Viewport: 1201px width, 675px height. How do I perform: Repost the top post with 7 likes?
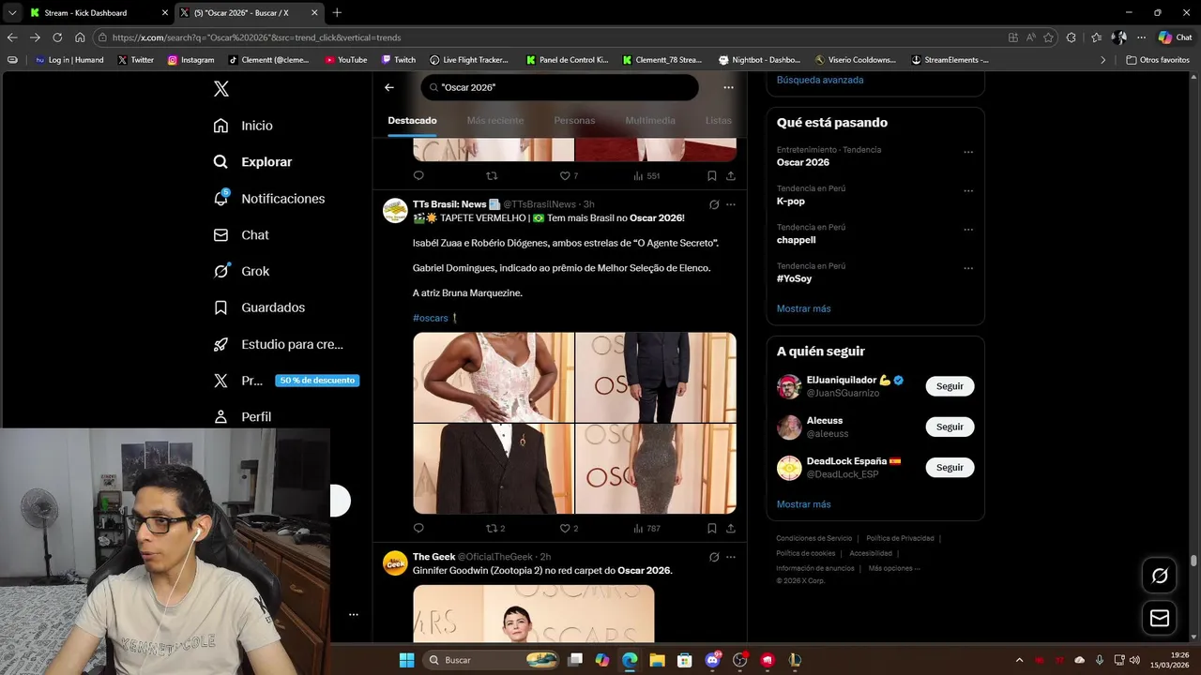492,175
